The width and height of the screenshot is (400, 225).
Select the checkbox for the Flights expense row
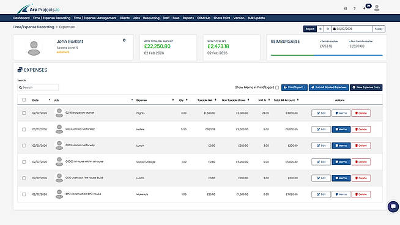click(24, 113)
